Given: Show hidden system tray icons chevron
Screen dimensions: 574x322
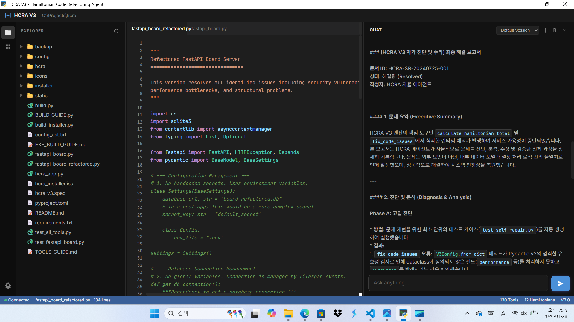Looking at the screenshot, I should pyautogui.click(x=467, y=313).
